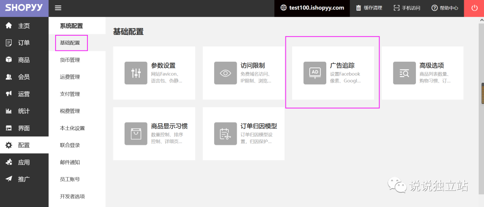Click the 网站Favicon description on 参数设置
This screenshot has width=484, height=207.
tap(167, 77)
